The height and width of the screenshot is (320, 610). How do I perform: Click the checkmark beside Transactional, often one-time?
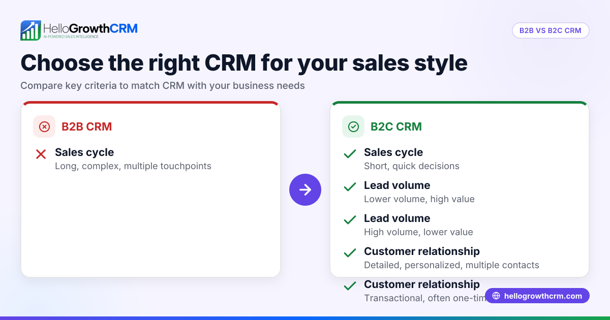(350, 286)
